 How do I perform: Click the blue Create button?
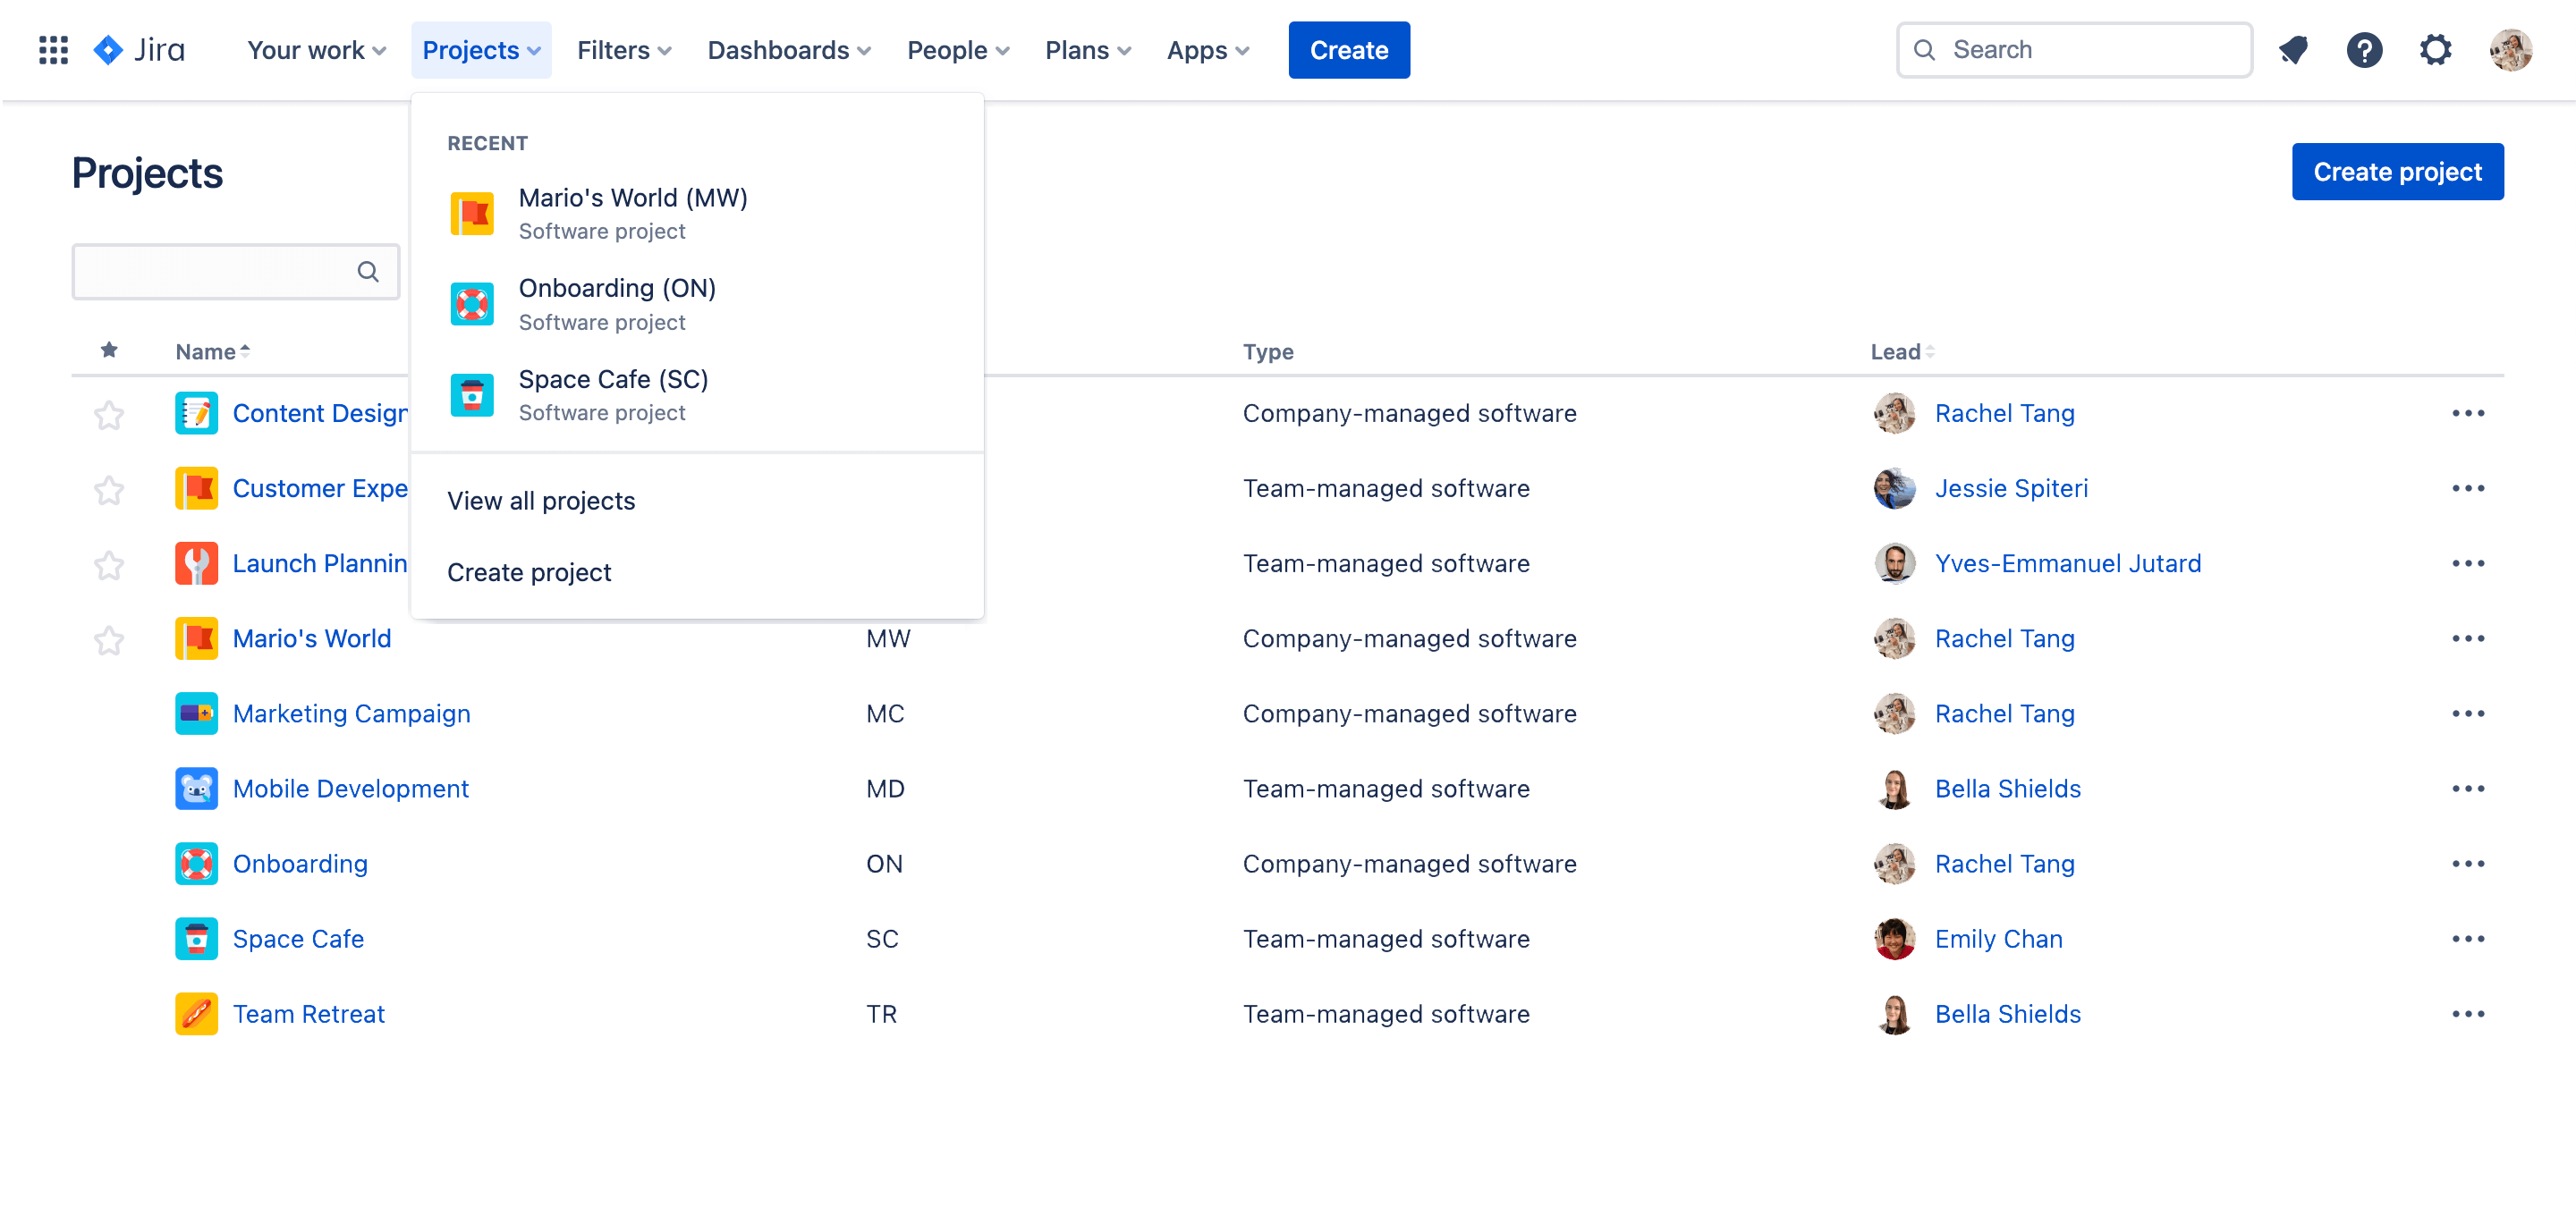tap(1349, 49)
